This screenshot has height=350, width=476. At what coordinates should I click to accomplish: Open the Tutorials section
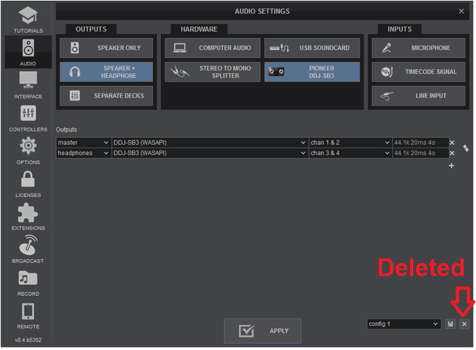click(28, 20)
